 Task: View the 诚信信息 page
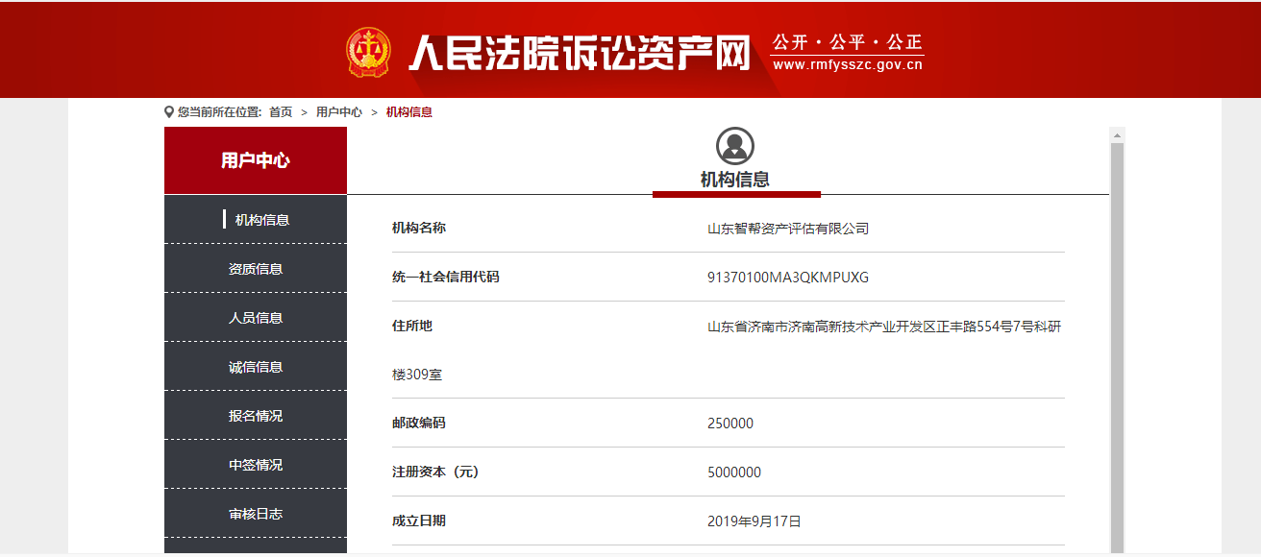point(256,367)
